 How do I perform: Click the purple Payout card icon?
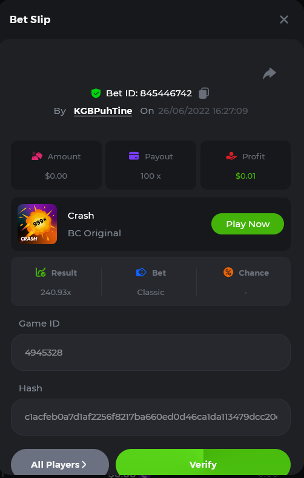coord(134,156)
